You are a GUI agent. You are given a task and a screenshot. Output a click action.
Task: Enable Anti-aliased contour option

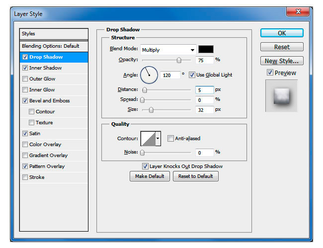[x=170, y=139]
